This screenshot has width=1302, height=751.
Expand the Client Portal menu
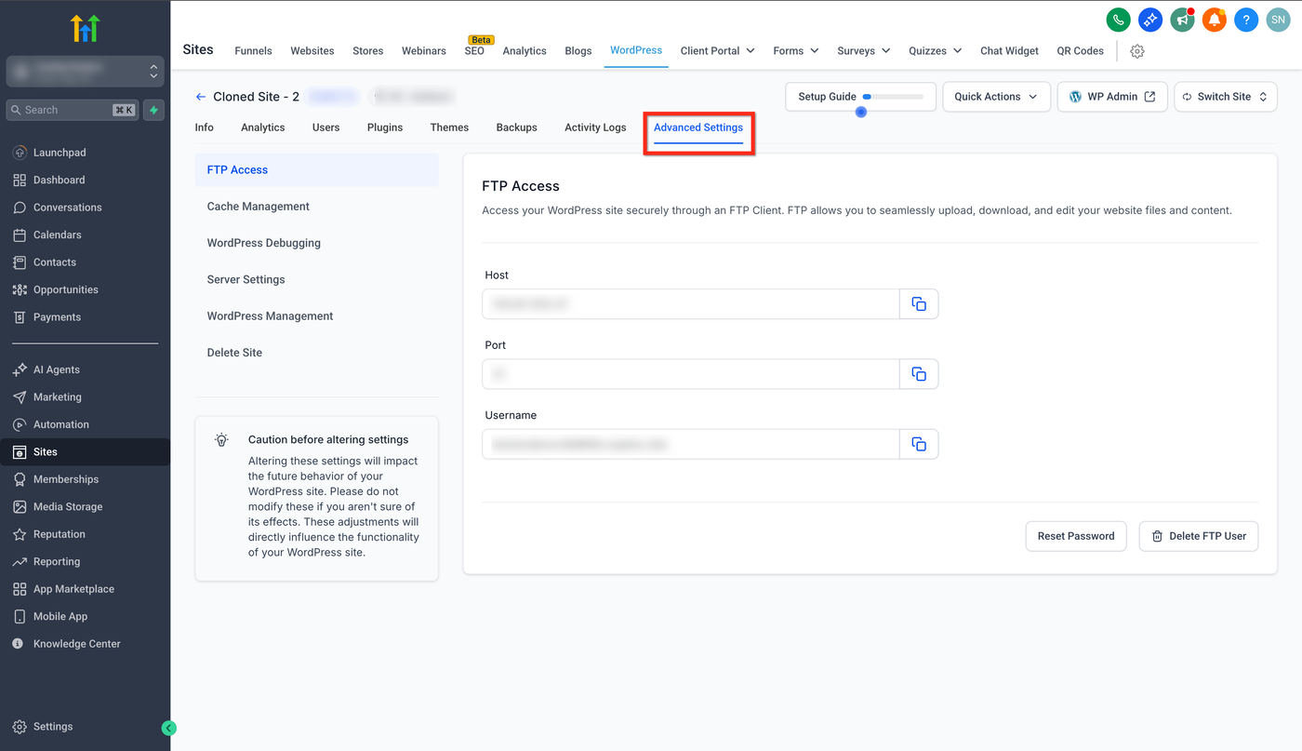pyautogui.click(x=717, y=51)
